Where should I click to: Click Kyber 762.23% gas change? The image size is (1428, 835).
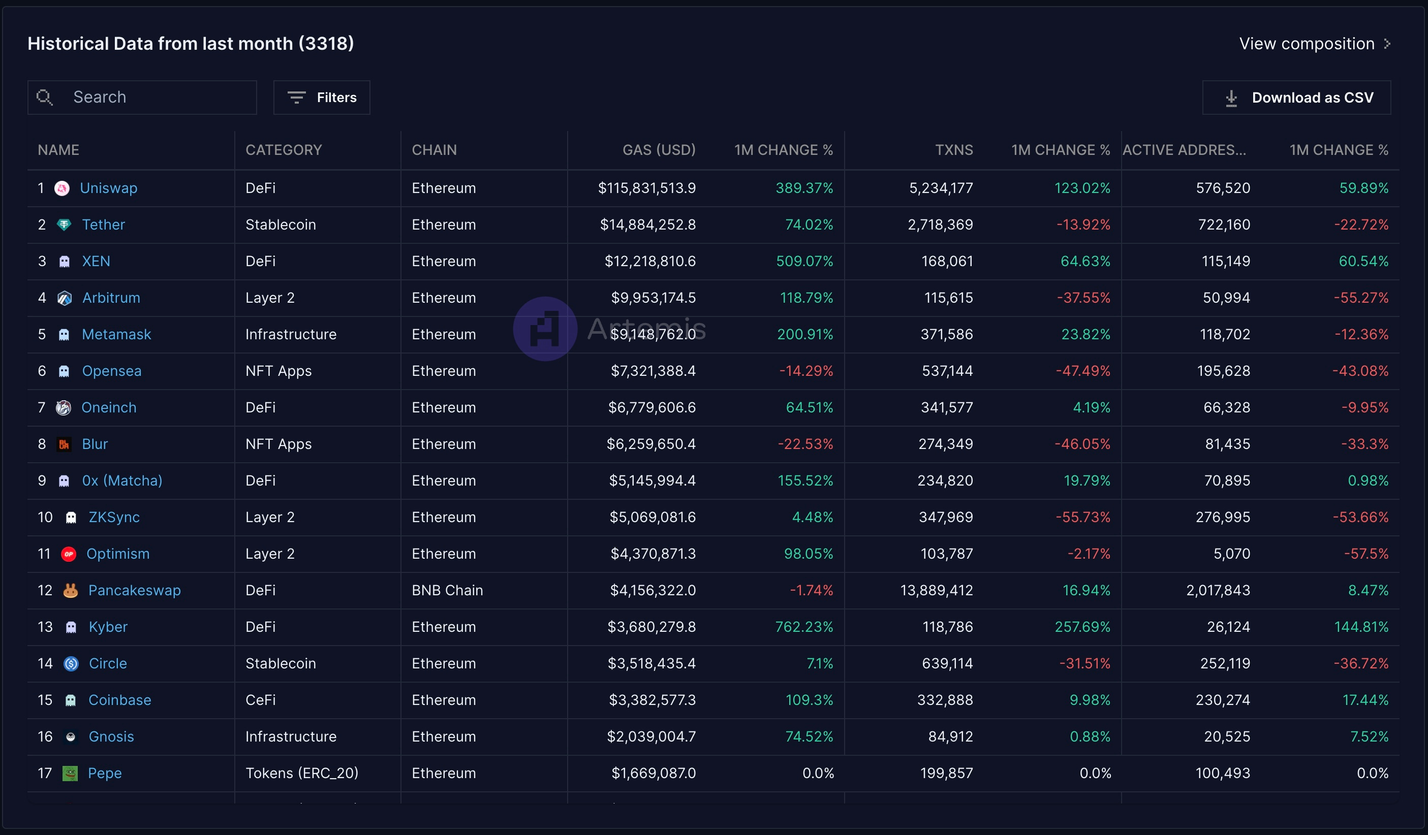(804, 627)
